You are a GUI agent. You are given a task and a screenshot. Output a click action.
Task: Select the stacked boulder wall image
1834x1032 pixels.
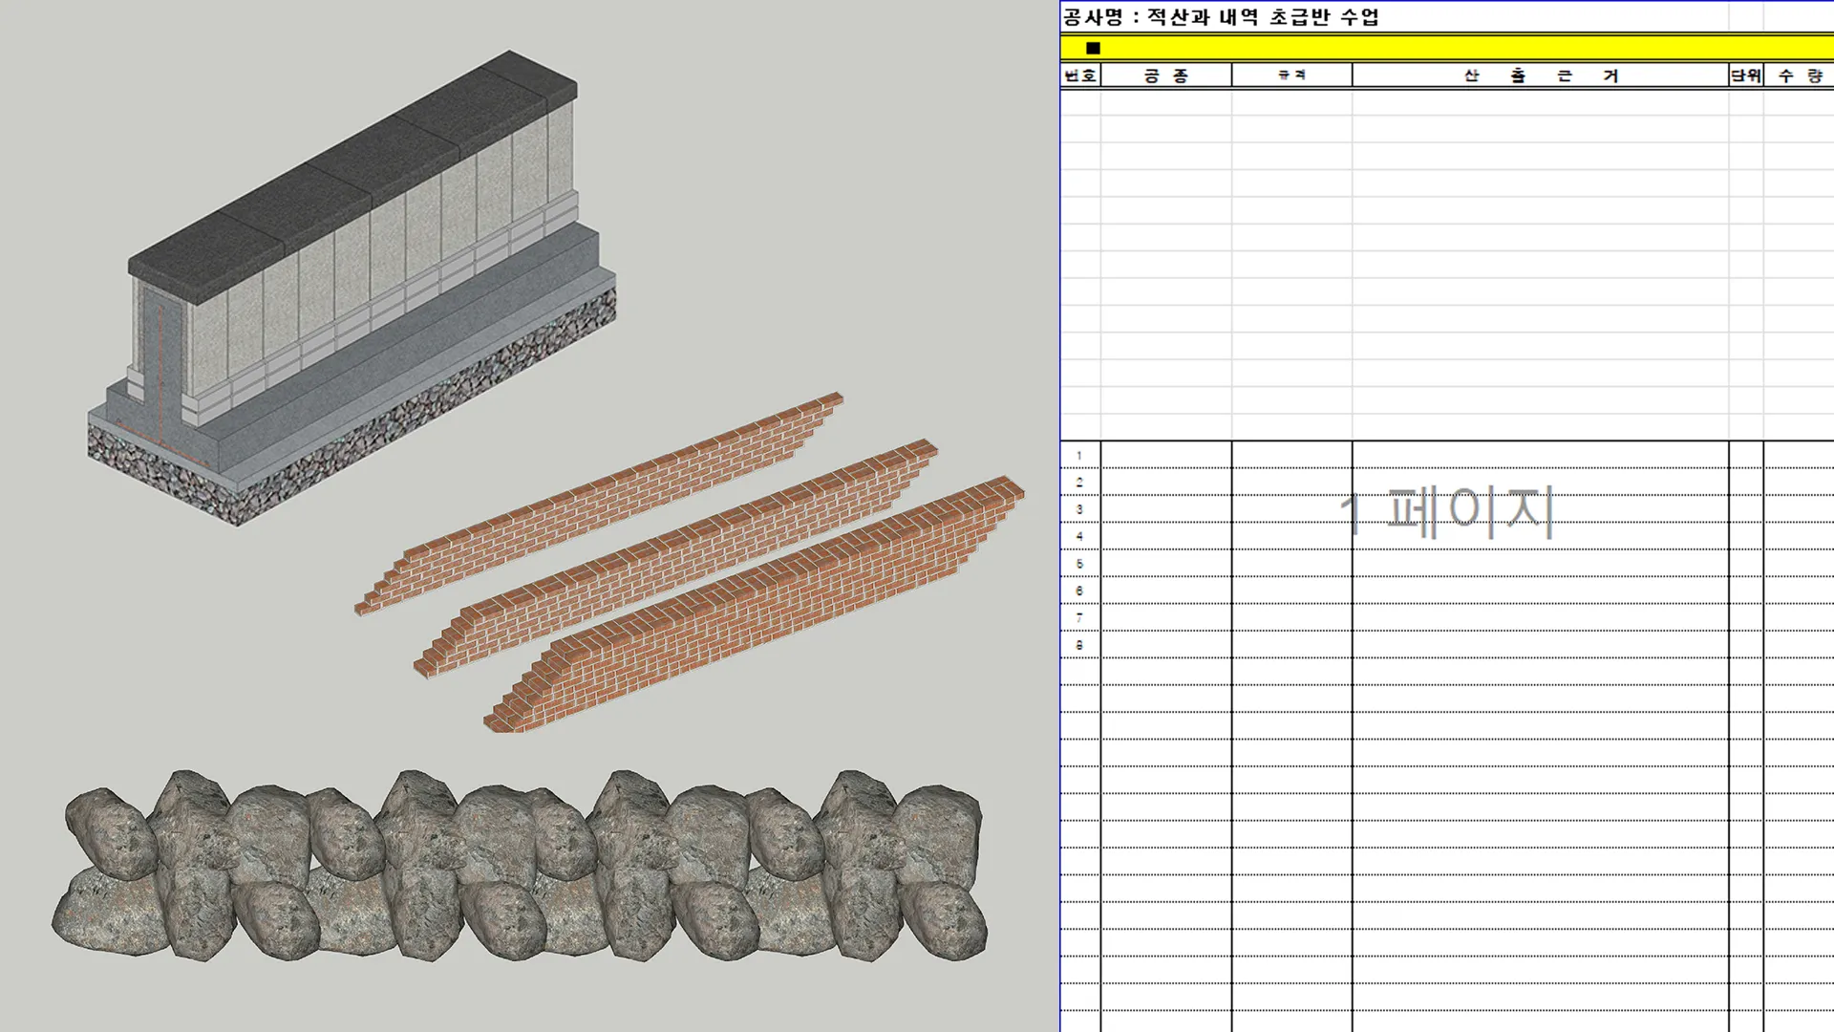[x=521, y=865]
